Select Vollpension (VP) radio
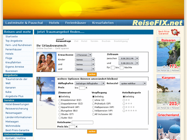 coord(93,111)
